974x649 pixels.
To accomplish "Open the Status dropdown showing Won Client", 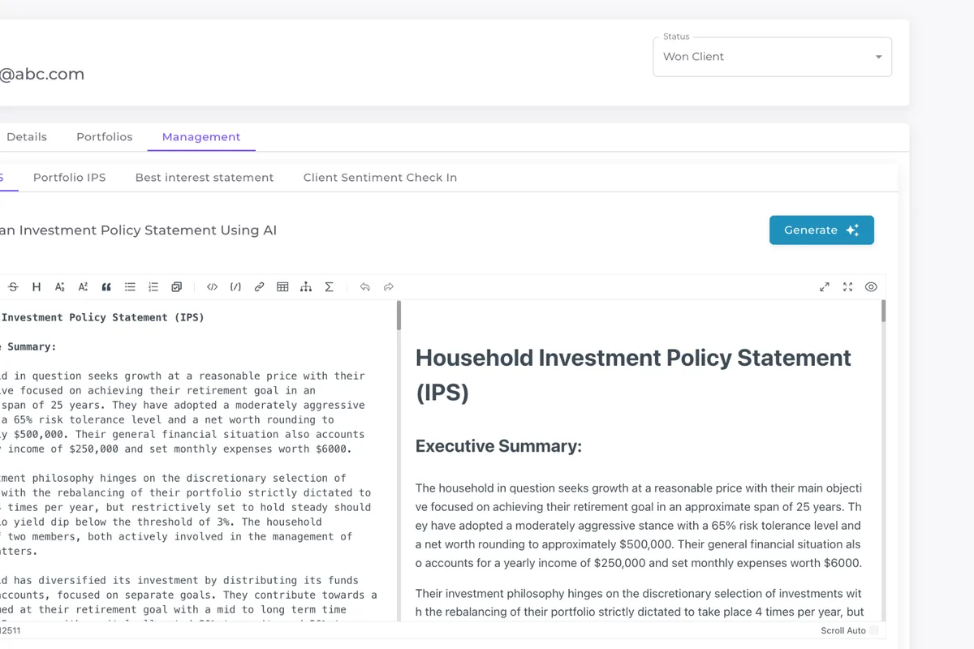I will pos(772,57).
